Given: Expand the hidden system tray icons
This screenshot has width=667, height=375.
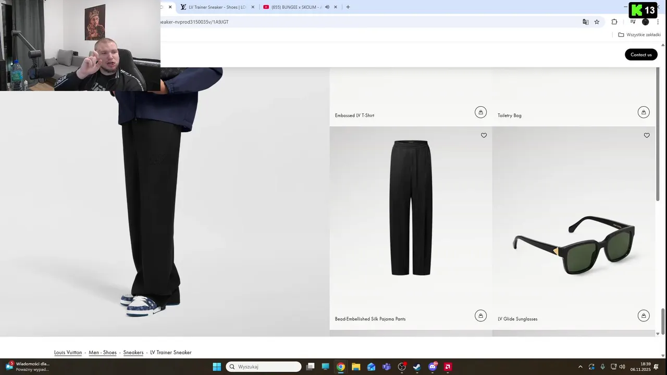Looking at the screenshot, I should (580, 367).
